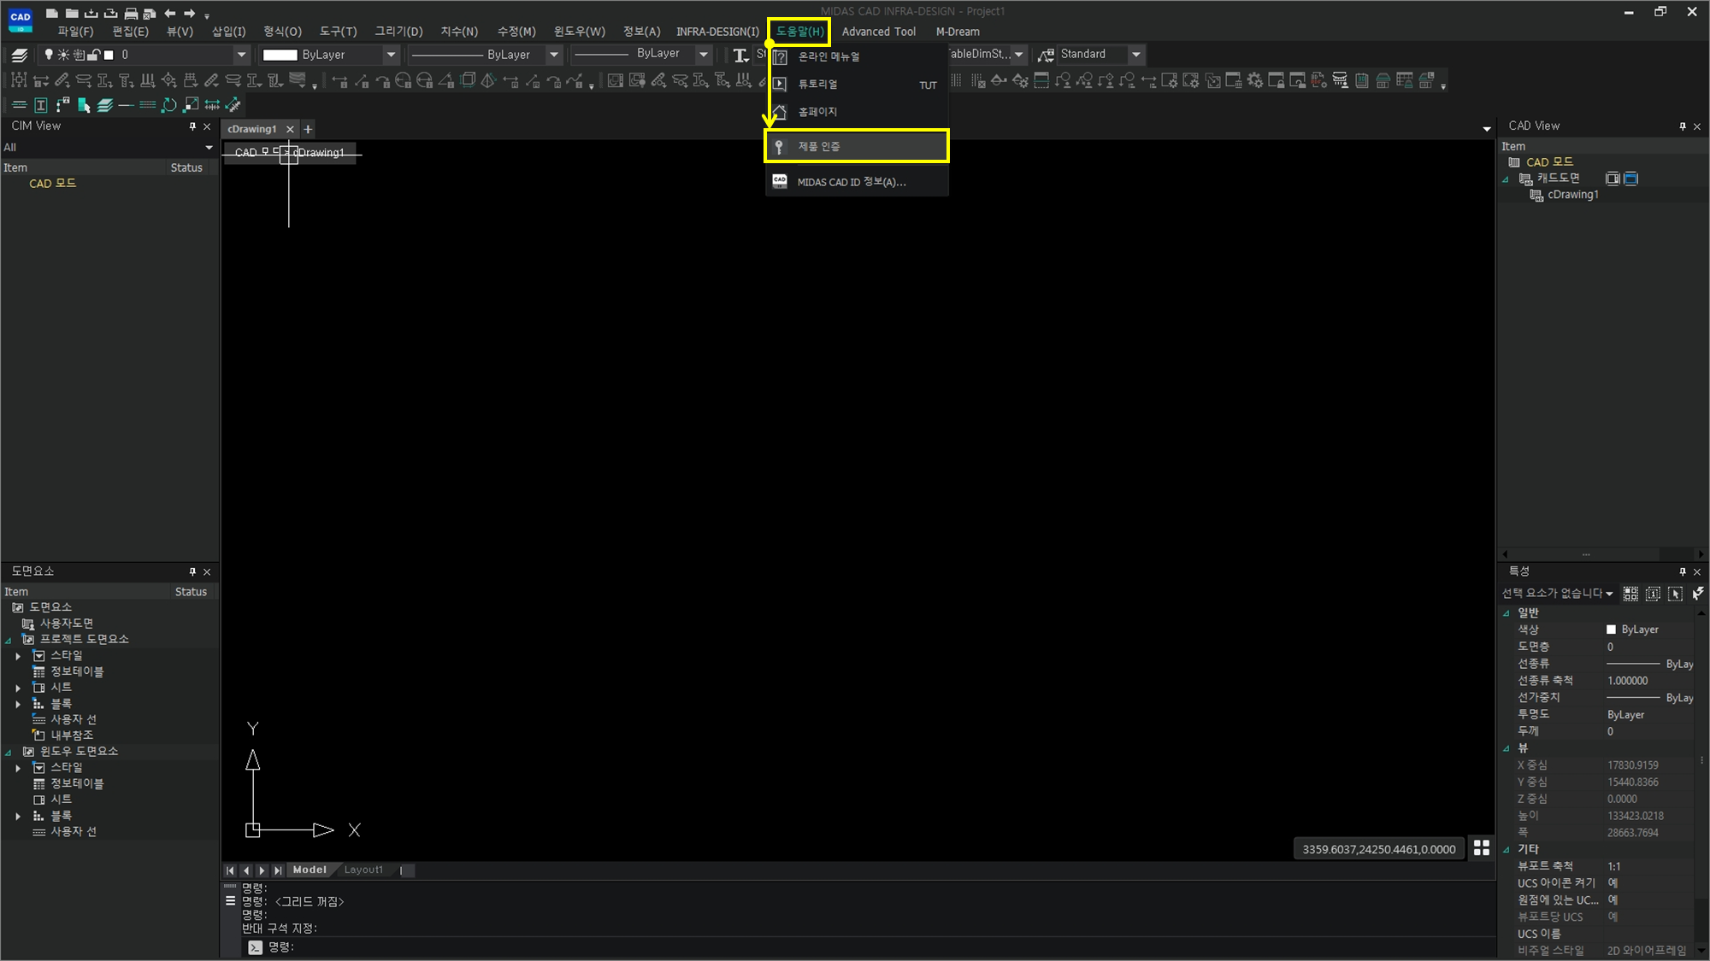Select 튜토리얼 from the help menu
This screenshot has width=1710, height=961.
pyautogui.click(x=857, y=84)
